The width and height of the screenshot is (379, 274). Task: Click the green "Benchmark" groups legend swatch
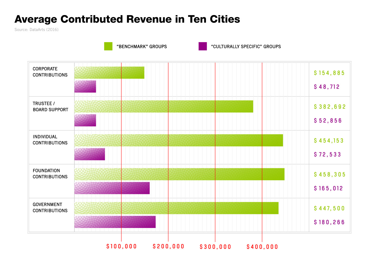click(x=108, y=46)
